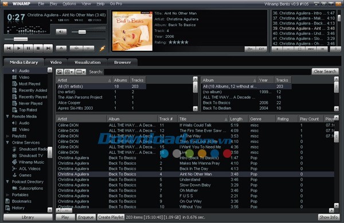Viewport: 344px width, 223px height.
Task: Click into the Search field
Action: pyautogui.click(x=208, y=72)
